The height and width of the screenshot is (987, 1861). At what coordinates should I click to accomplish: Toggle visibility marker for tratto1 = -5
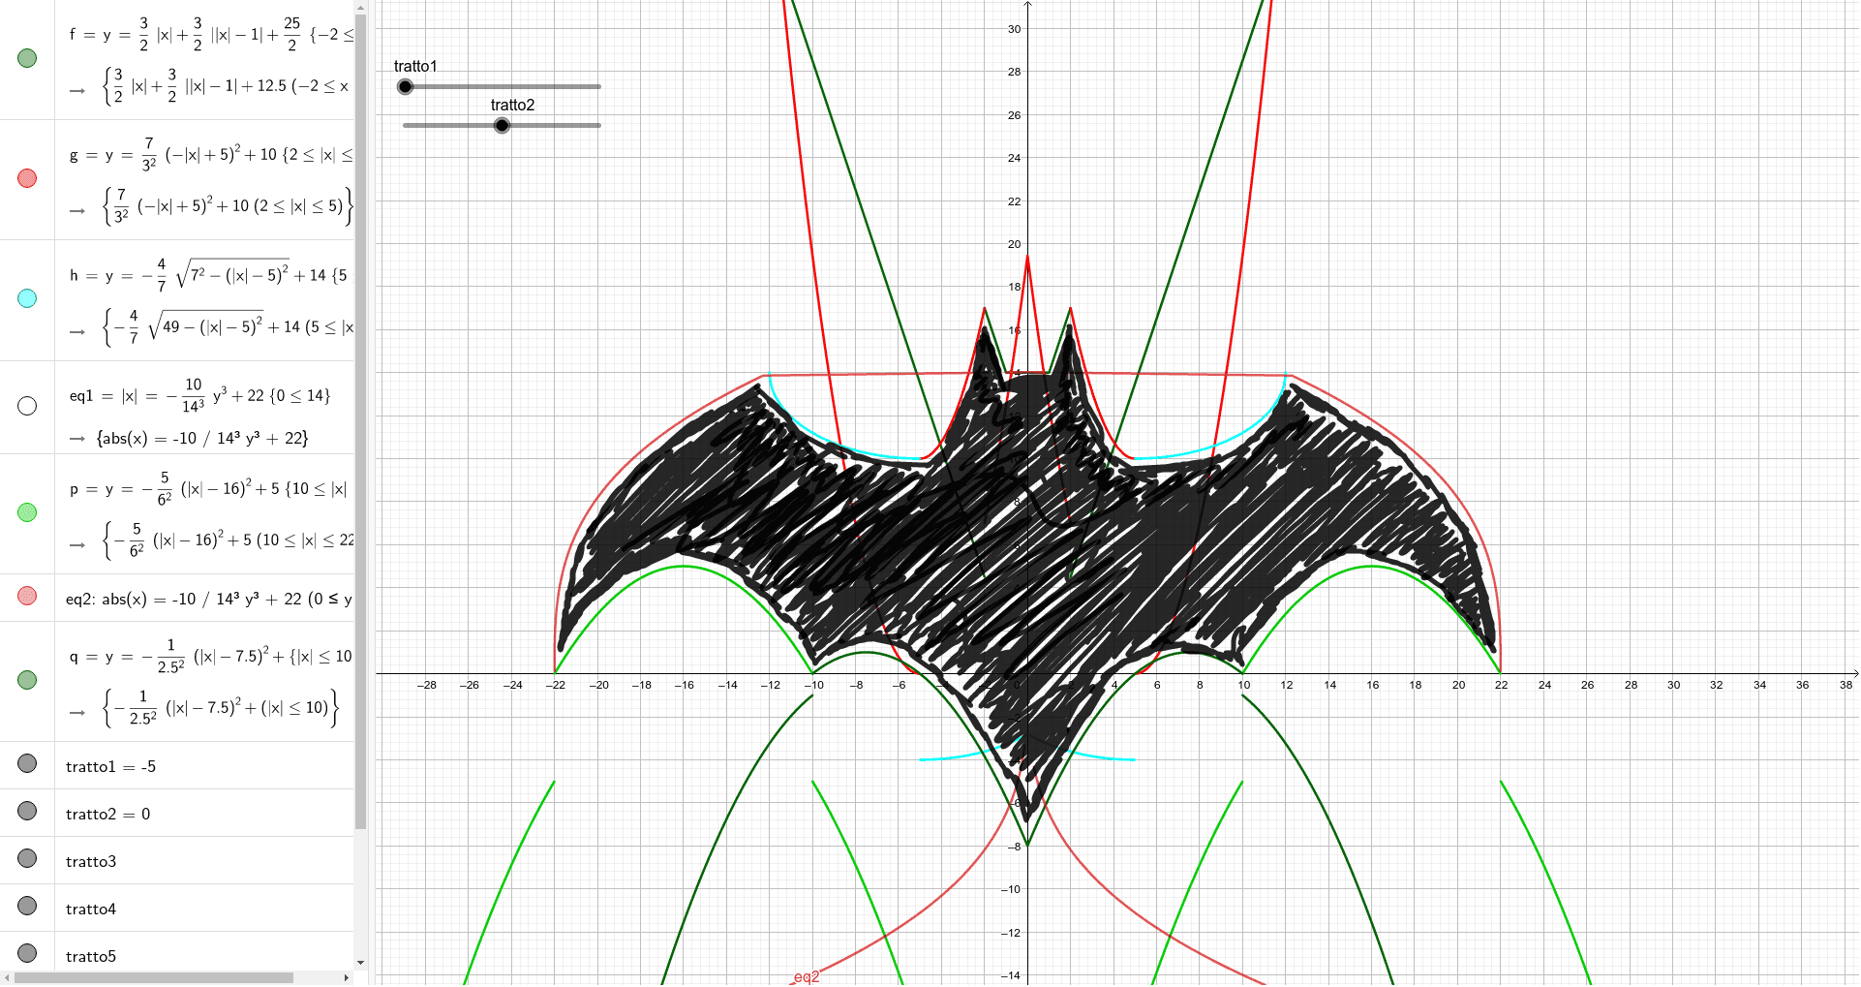point(27,763)
